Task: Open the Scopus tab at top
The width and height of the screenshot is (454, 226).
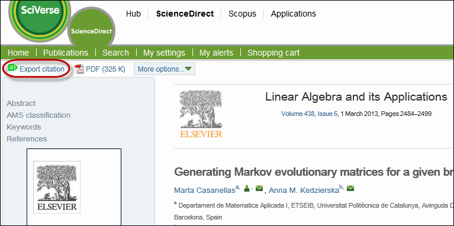Action: click(x=242, y=14)
